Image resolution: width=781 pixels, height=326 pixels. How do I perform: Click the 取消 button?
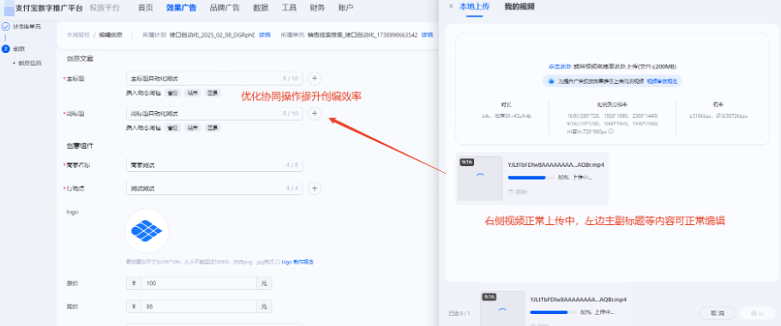pyautogui.click(x=718, y=313)
